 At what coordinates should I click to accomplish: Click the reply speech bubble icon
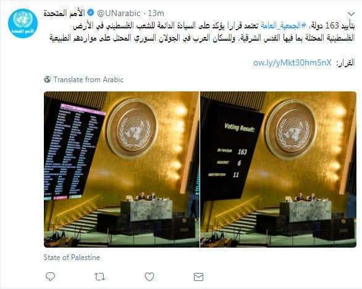click(x=50, y=277)
